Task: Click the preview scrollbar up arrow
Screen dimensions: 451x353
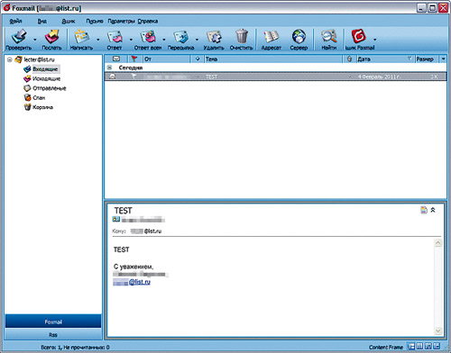Action: coord(438,243)
